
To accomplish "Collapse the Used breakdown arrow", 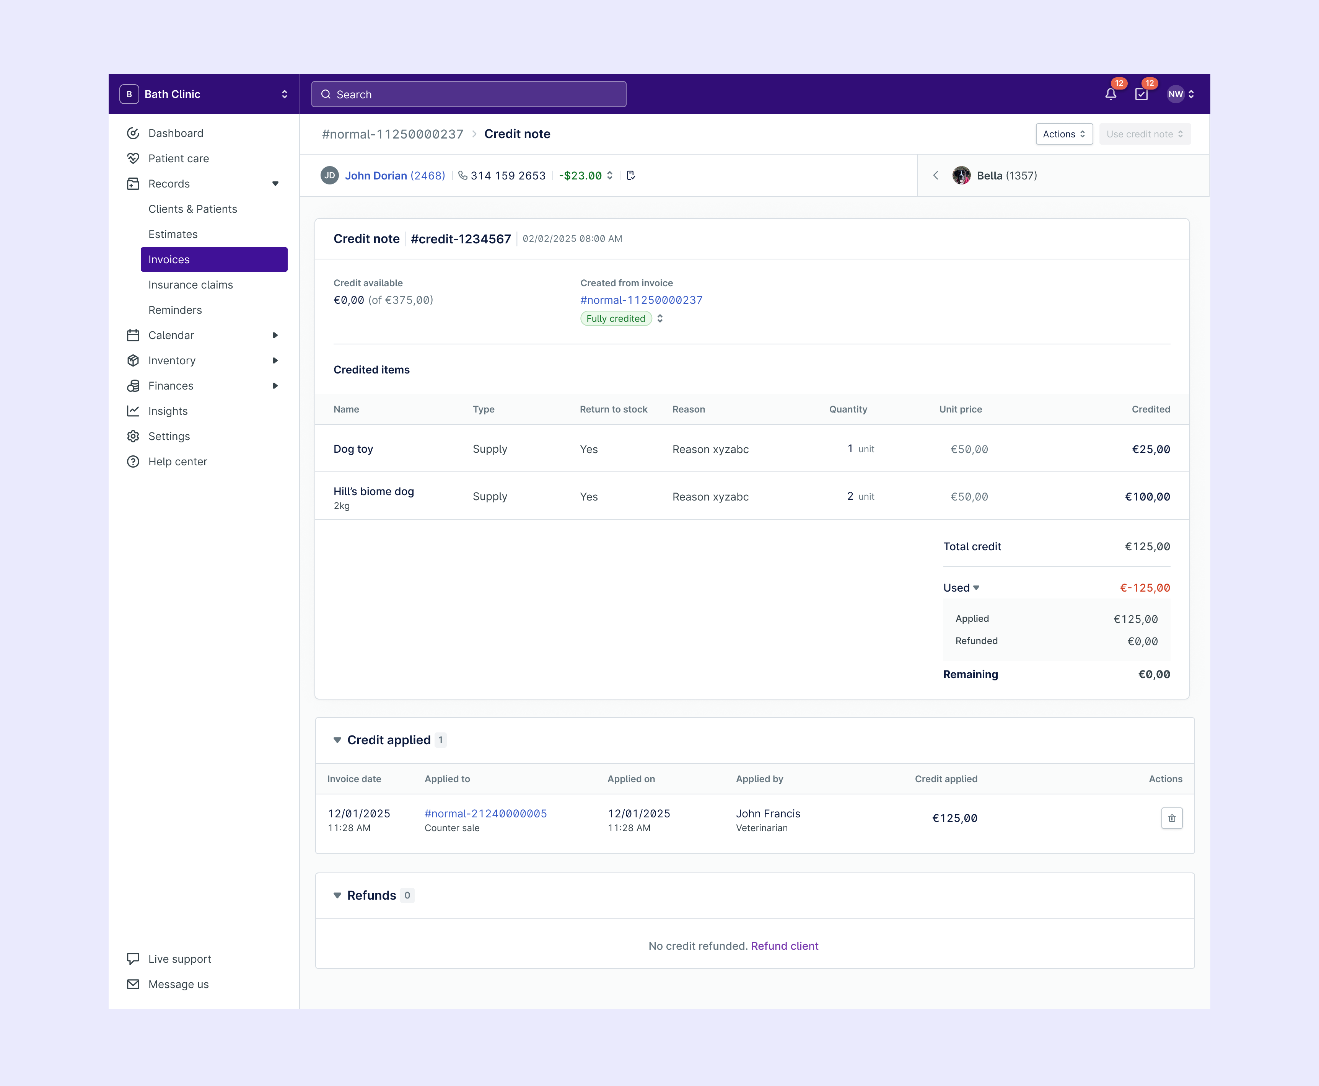I will pos(976,588).
